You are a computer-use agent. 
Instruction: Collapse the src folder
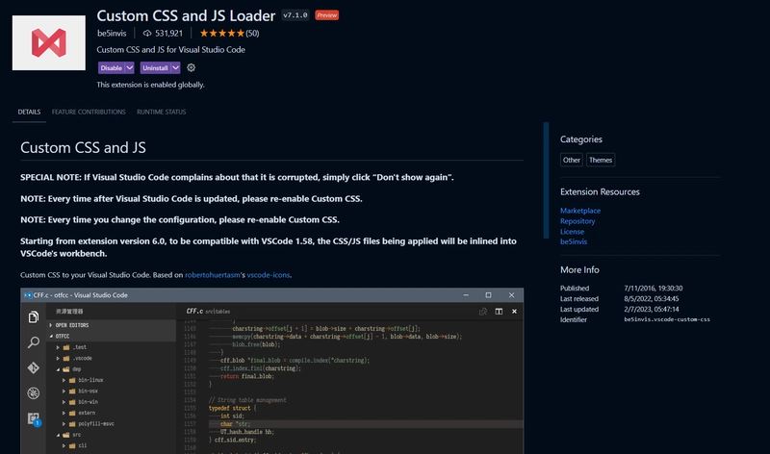click(58, 435)
